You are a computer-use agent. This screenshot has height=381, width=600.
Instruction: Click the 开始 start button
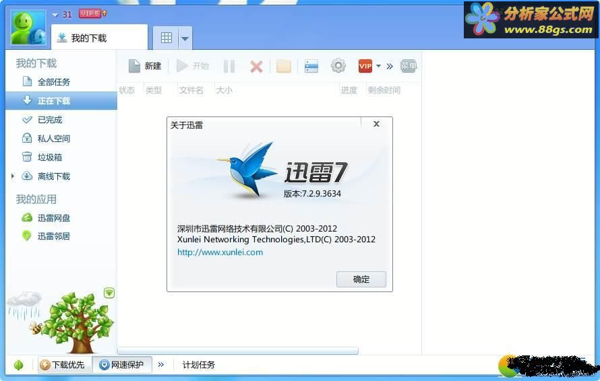click(193, 66)
